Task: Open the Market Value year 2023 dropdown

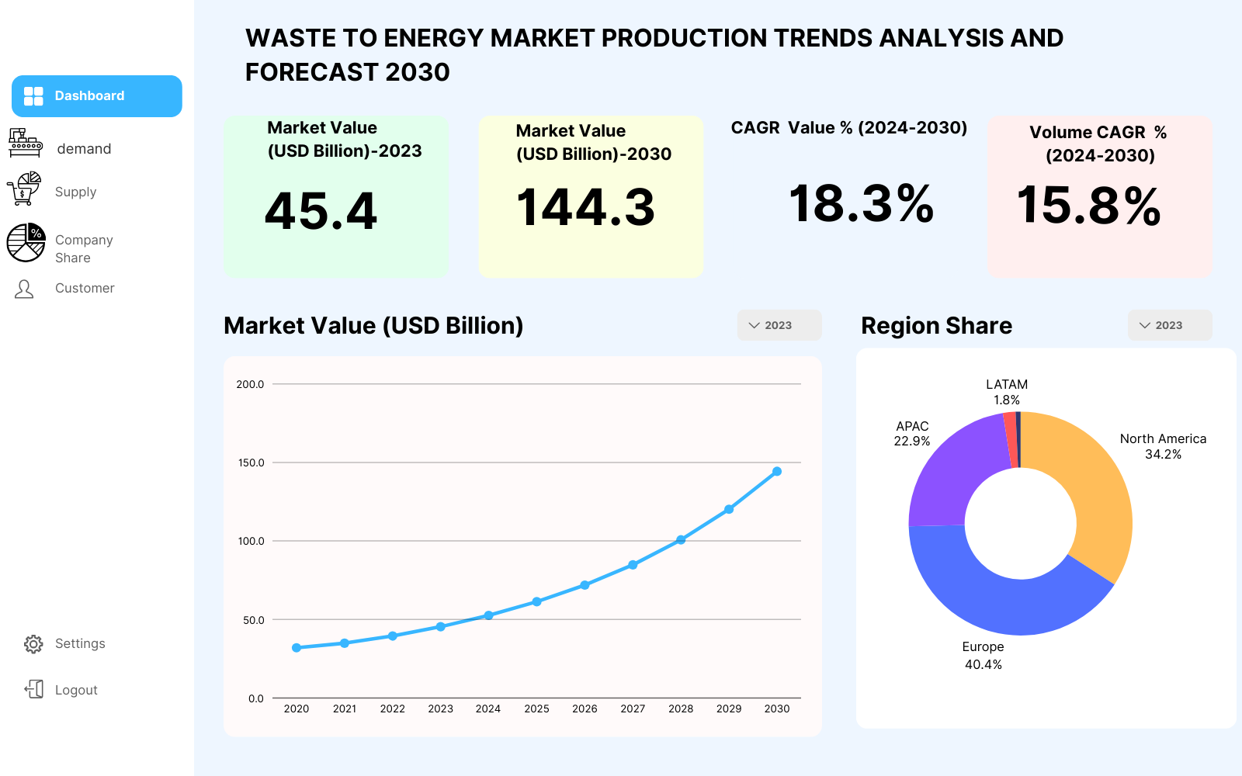Action: click(x=779, y=325)
